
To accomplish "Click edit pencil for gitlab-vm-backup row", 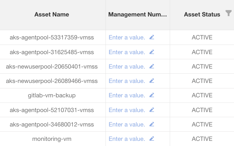I will pyautogui.click(x=152, y=95).
